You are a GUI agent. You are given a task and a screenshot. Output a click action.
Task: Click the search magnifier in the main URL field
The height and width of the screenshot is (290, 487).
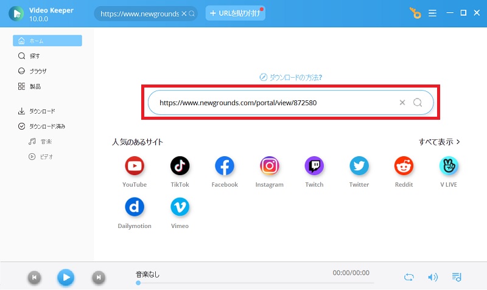(x=418, y=102)
